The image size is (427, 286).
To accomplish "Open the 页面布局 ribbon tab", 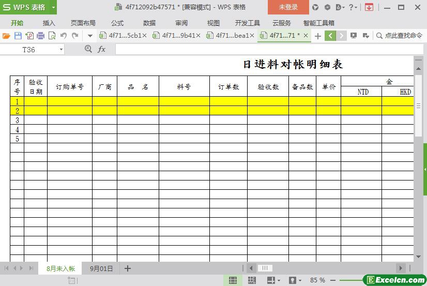I will 83,23.
